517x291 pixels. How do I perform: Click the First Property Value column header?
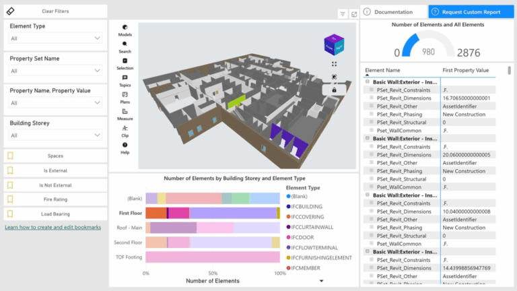click(466, 70)
